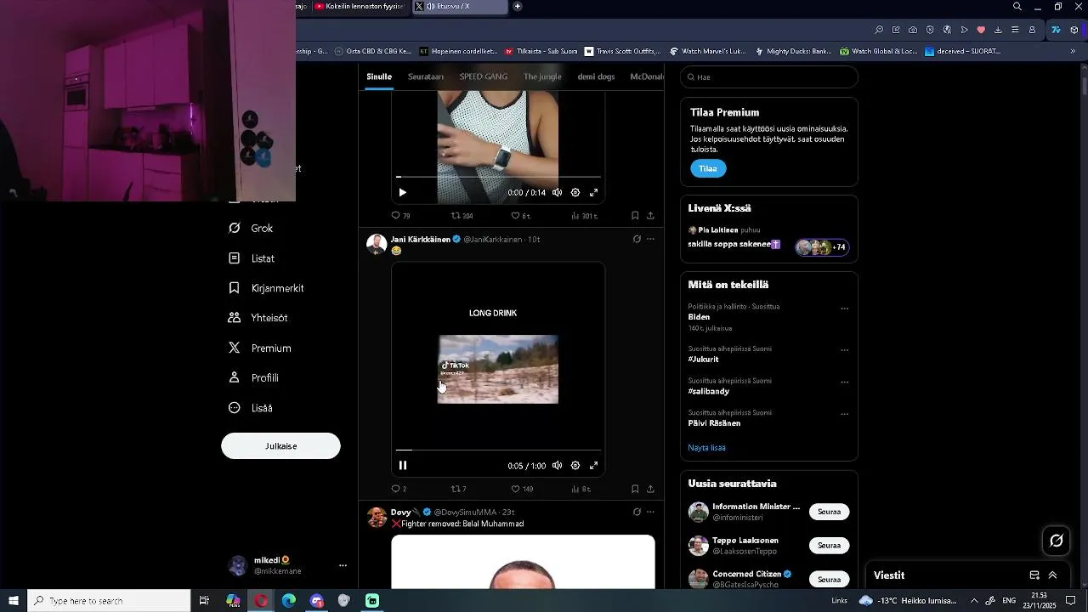Open Premium in the sidebar
1088x612 pixels.
click(259, 348)
